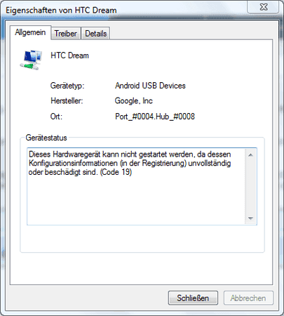Close the Eigenschaften von HTC Dream dialog
284x316 pixels.
pos(263,7)
